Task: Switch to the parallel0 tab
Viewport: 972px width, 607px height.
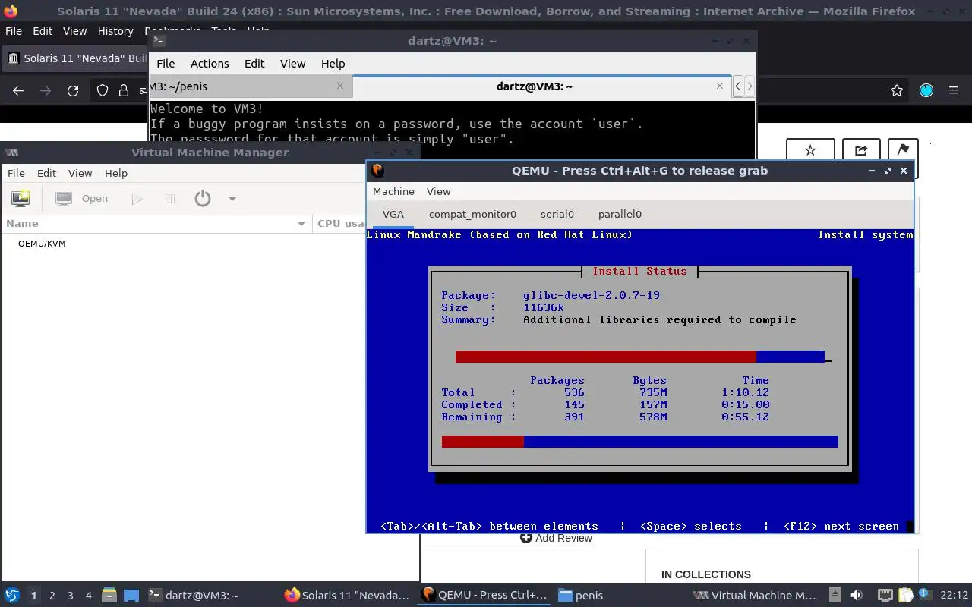Action: coord(620,214)
